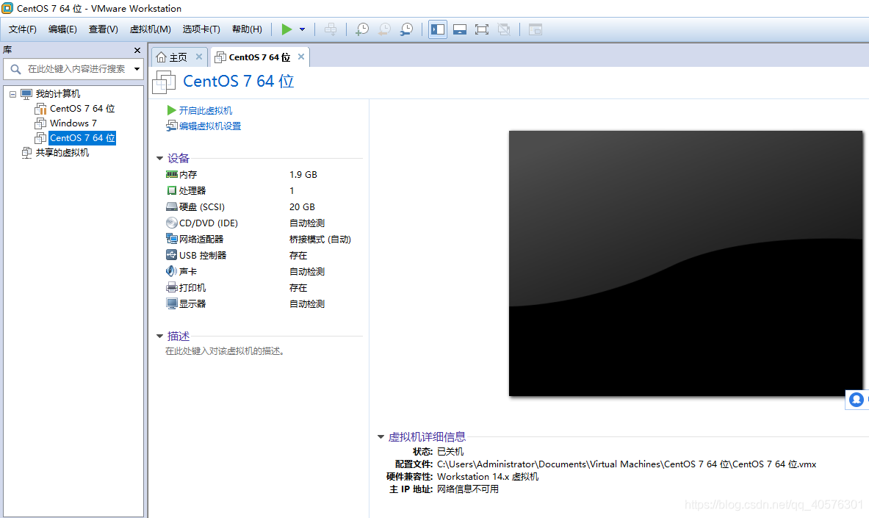
Task: Click the 打印机 printer icon
Action: click(172, 287)
